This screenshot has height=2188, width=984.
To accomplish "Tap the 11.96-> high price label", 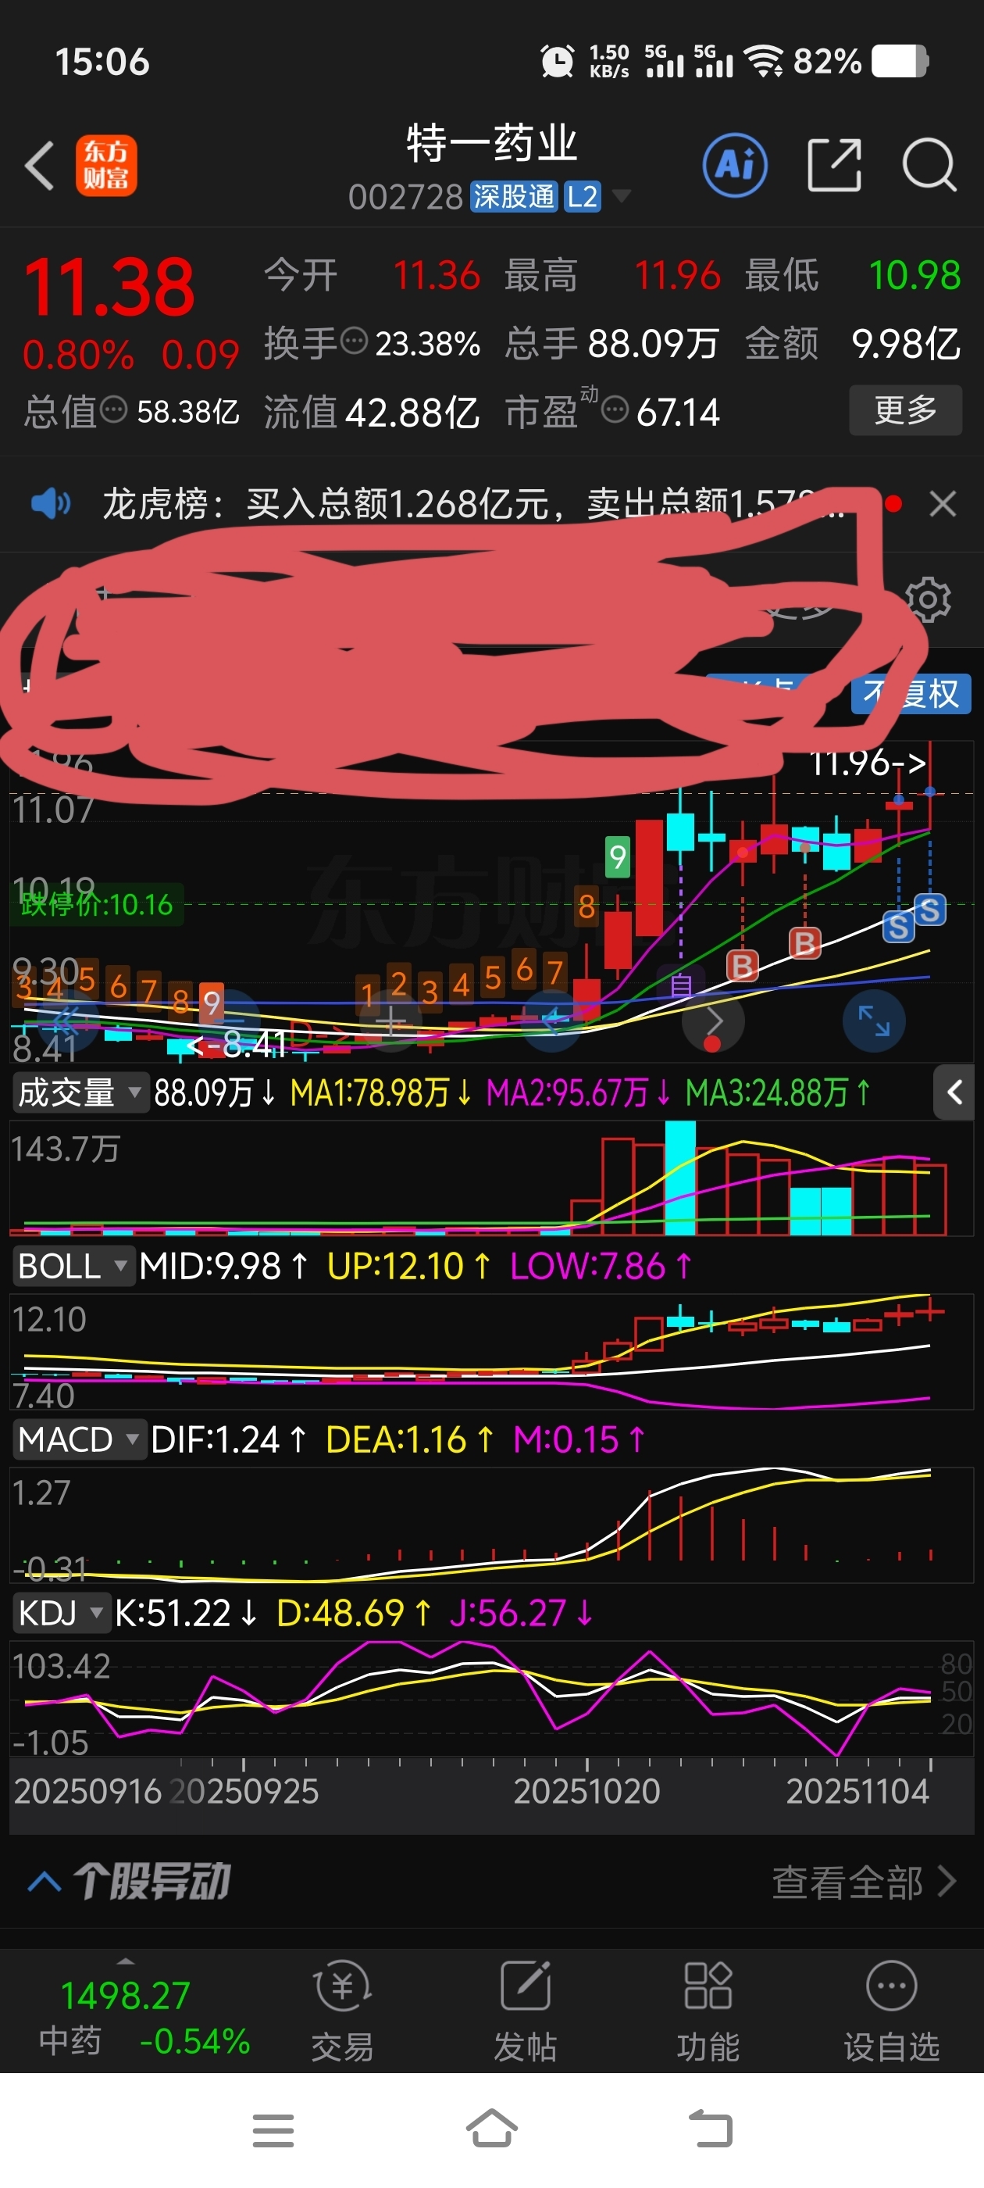I will (x=868, y=763).
